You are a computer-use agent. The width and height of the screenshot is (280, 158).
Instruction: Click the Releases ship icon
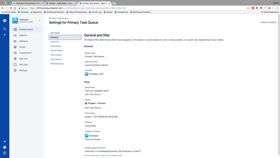click(x=15, y=41)
